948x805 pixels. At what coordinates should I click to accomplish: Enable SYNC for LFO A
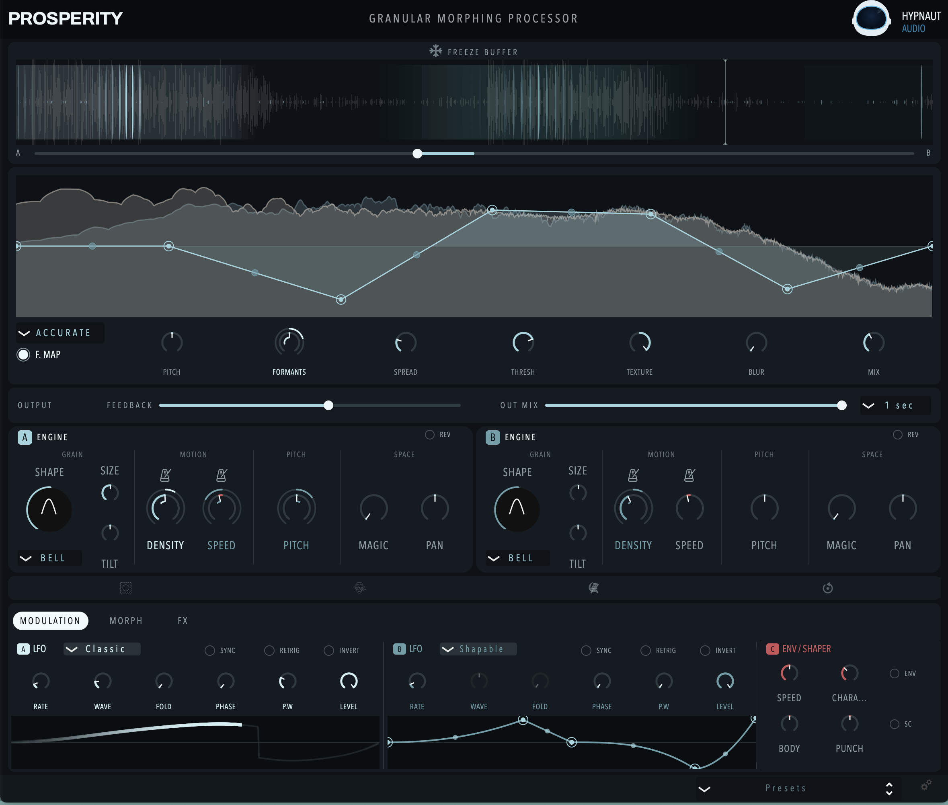(209, 650)
